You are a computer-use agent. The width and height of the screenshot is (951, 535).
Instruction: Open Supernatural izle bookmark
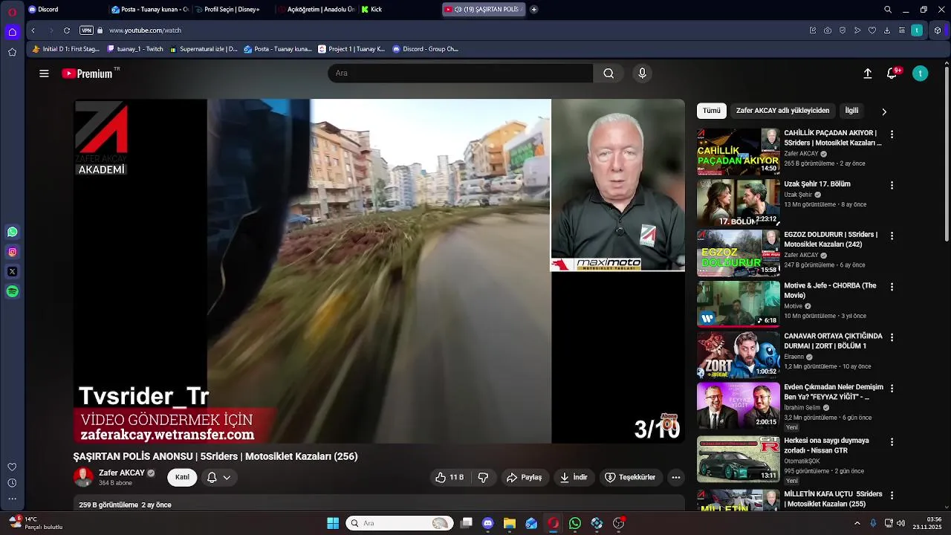(x=204, y=49)
